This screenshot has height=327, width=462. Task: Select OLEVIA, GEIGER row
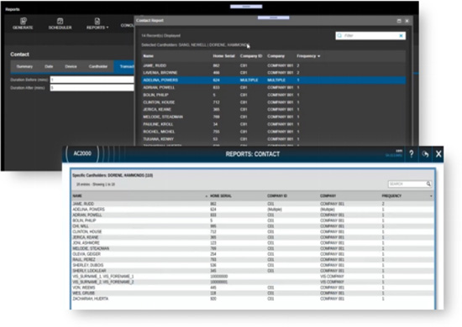(253, 254)
